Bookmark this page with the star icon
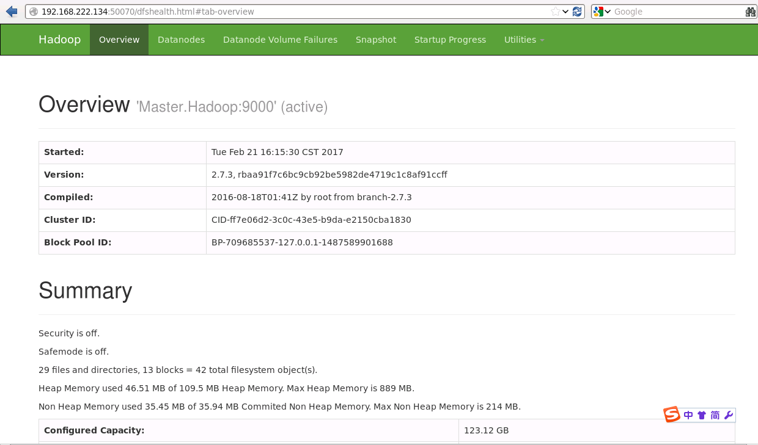This screenshot has height=445, width=758. 555,12
